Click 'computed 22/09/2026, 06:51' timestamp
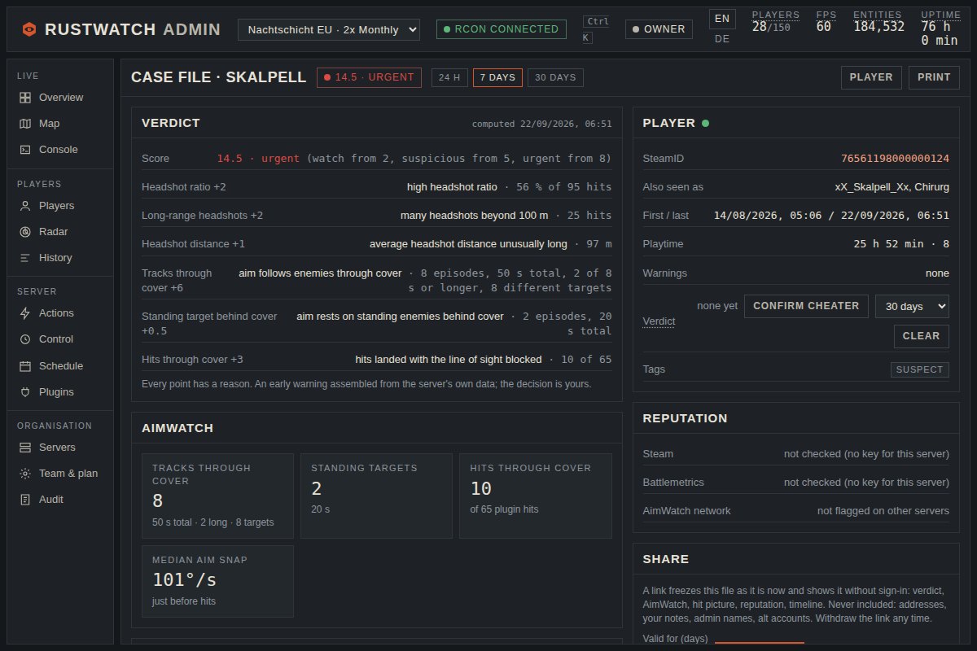Image resolution: width=977 pixels, height=651 pixels. point(541,125)
